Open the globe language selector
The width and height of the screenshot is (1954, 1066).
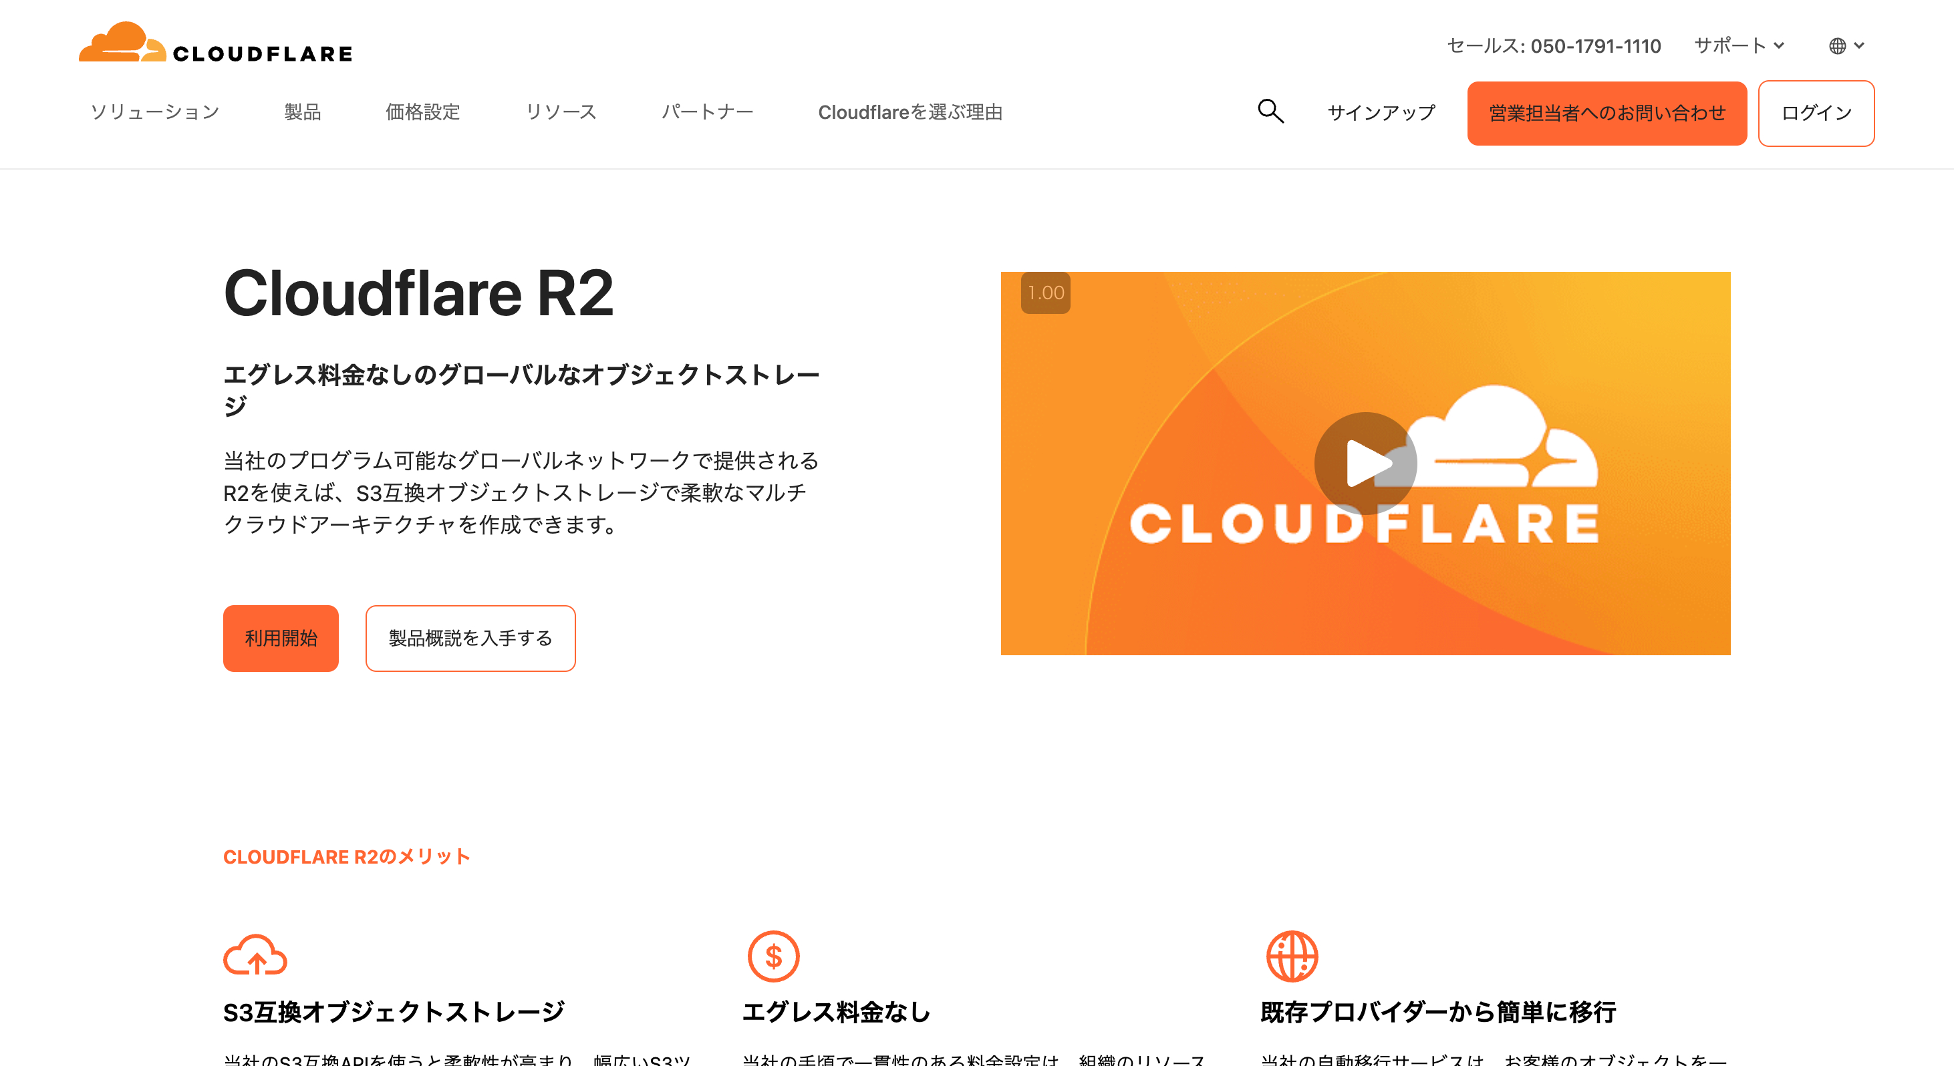[1846, 46]
